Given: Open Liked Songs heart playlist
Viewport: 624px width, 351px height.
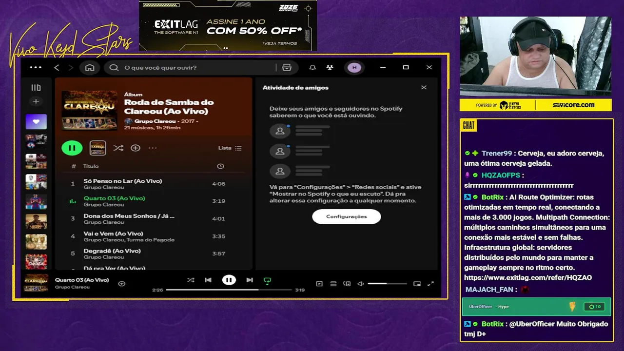Looking at the screenshot, I should click(36, 121).
